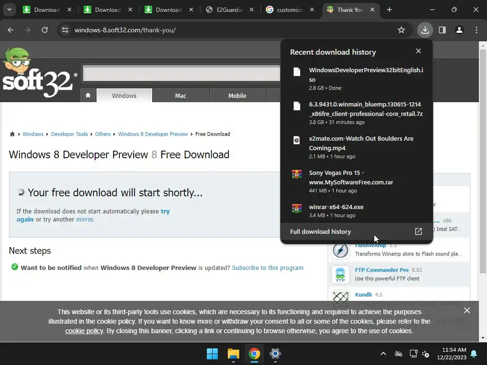Click the page vertical scrollbar
487x365 pixels.
(x=483, y=162)
